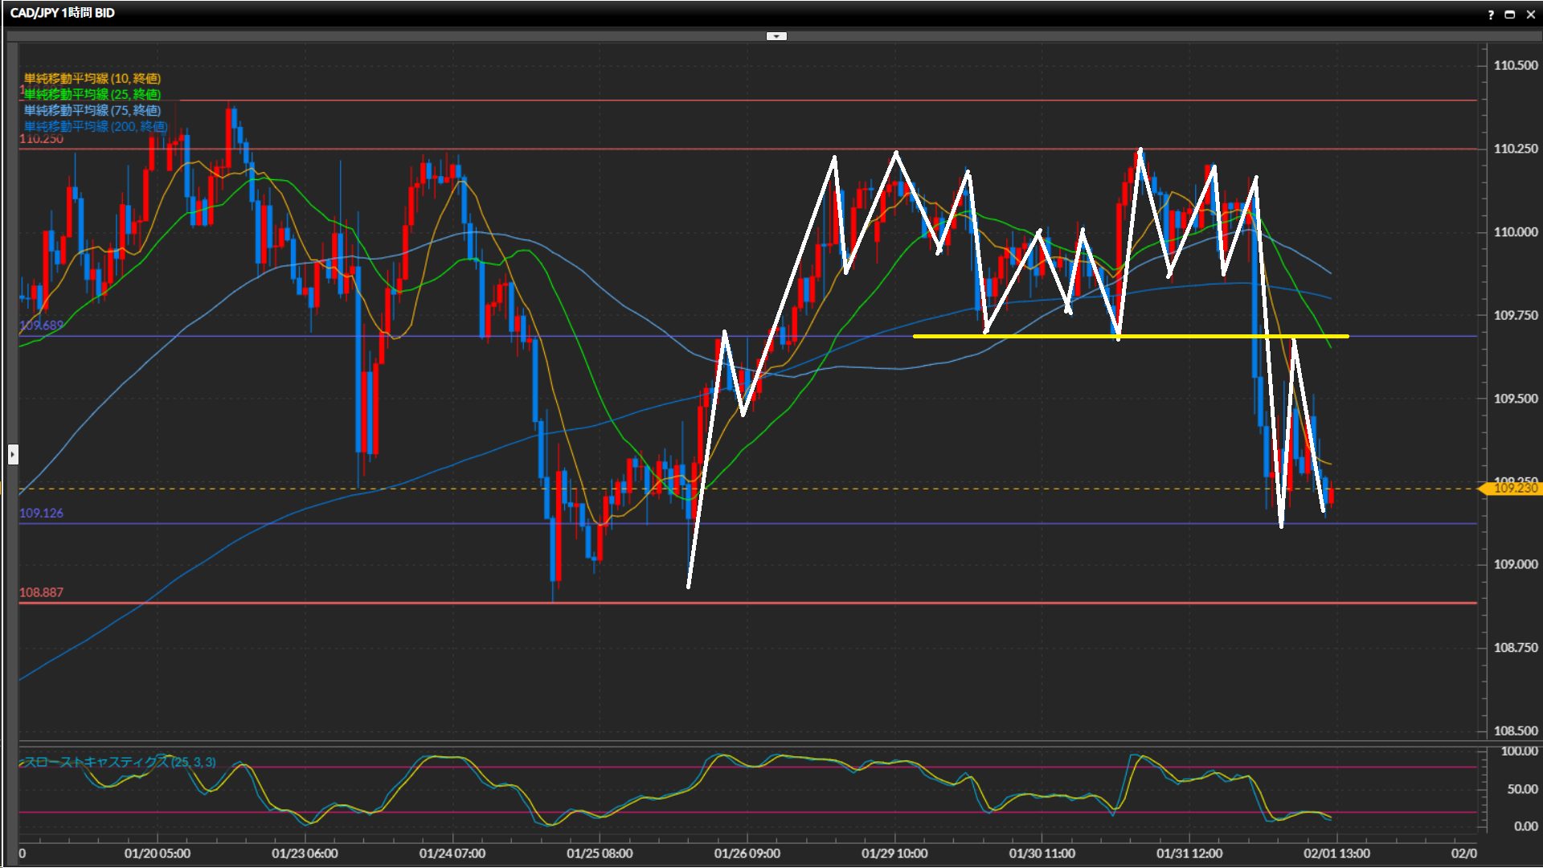Close the CAD/JPY chart window
The image size is (1543, 868).
tap(1531, 14)
